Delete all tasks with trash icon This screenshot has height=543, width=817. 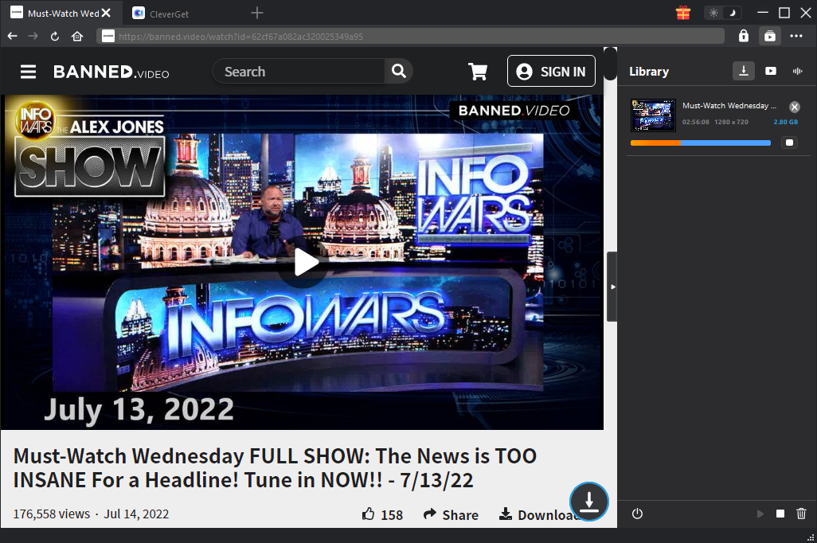[801, 514]
